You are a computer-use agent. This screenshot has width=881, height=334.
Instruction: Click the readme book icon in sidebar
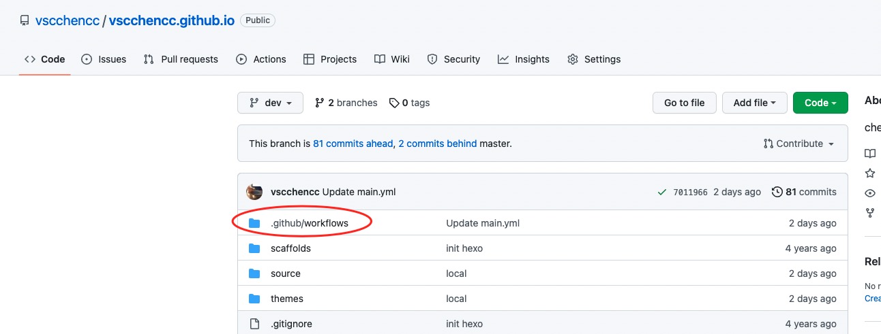click(870, 153)
